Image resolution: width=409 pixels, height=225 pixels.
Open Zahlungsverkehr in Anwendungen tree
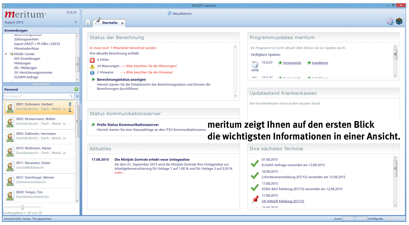(26, 39)
